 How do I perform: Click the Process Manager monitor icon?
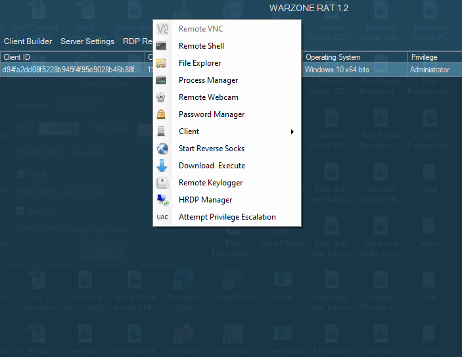pyautogui.click(x=161, y=80)
